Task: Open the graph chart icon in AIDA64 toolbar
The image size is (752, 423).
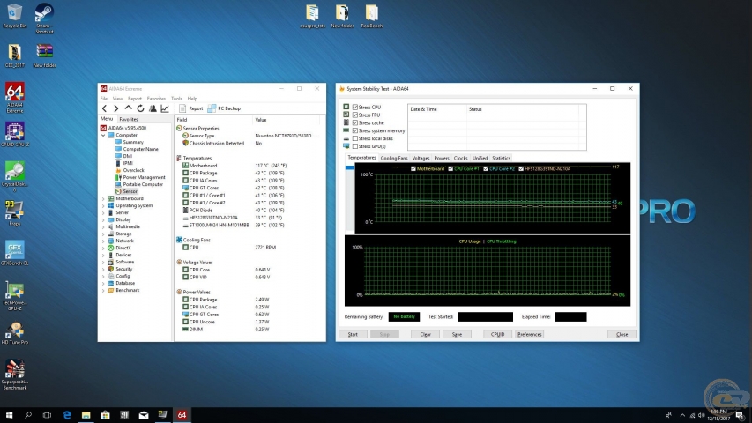Action: [165, 108]
